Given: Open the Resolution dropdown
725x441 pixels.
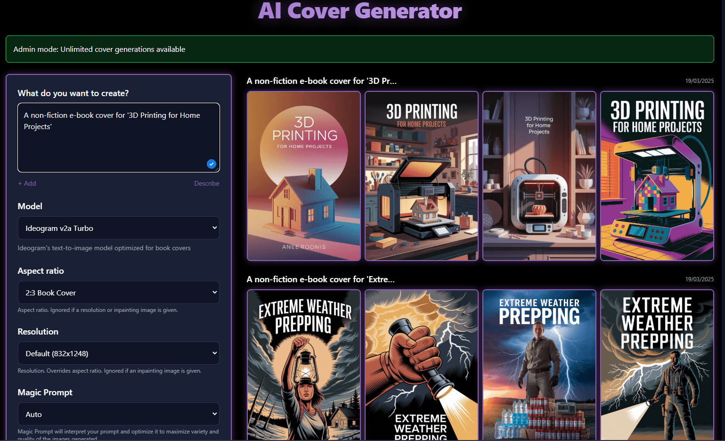Looking at the screenshot, I should click(x=118, y=353).
